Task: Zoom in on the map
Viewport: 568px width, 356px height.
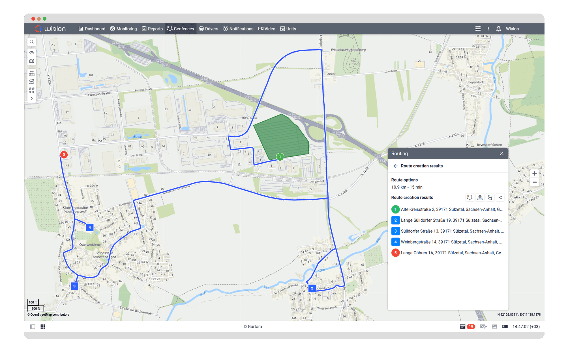Action: [x=534, y=173]
